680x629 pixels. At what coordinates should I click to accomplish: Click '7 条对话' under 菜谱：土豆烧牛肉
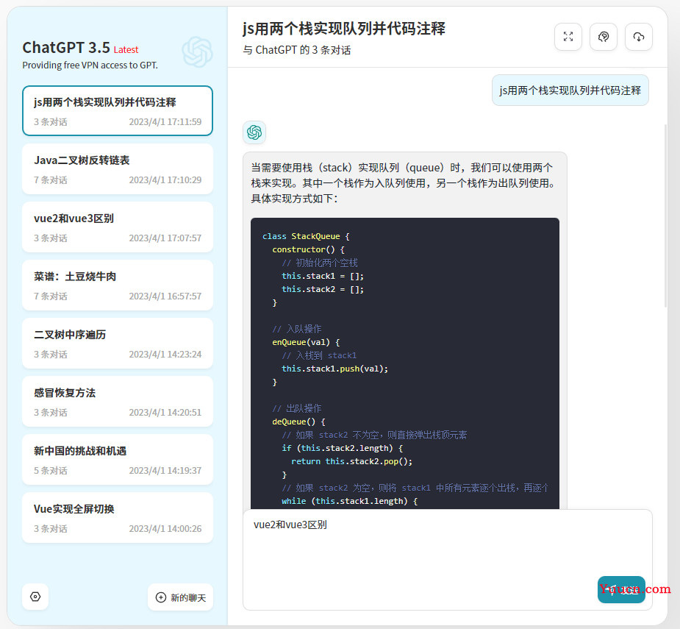point(51,296)
